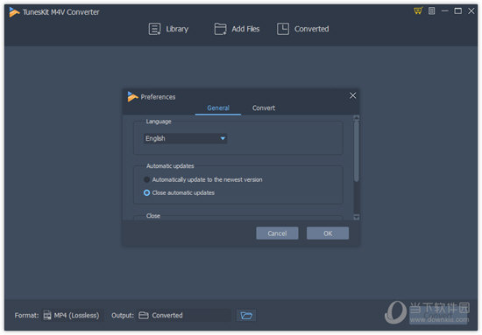Screen dimensions: 482x335
Task: Close the Preferences dialog with X
Action: pyautogui.click(x=353, y=95)
